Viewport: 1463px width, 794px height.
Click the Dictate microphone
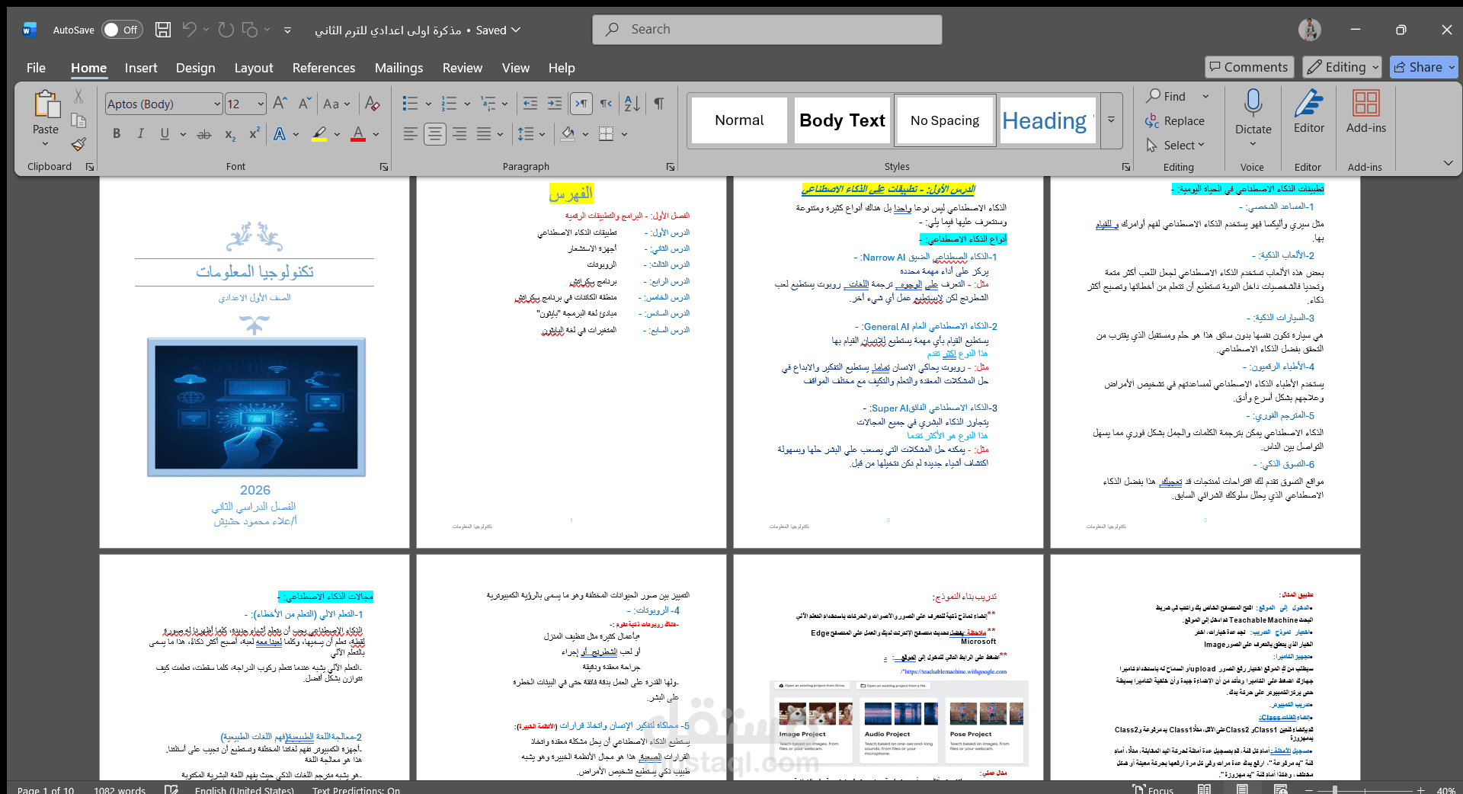[1253, 111]
